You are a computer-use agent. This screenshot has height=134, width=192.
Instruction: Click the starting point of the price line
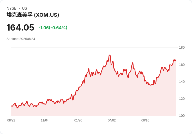tap(11, 106)
